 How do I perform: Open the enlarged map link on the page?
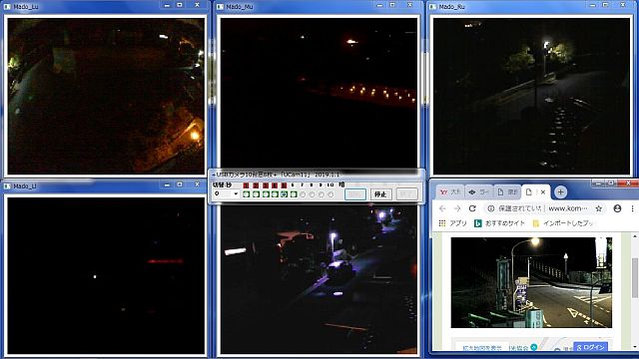482,348
